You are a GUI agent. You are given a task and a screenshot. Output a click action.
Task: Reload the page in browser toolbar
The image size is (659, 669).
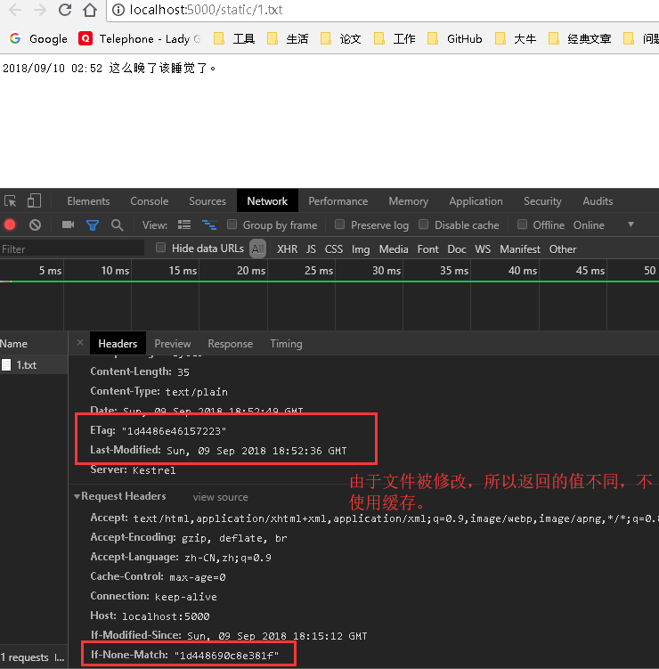tap(65, 11)
